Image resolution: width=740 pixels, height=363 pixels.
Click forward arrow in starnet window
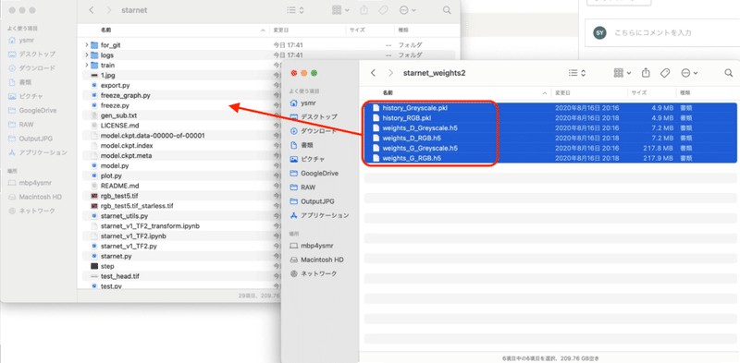tap(109, 10)
